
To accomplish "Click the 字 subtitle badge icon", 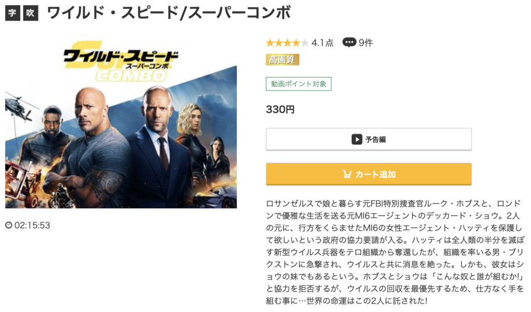I will (12, 13).
